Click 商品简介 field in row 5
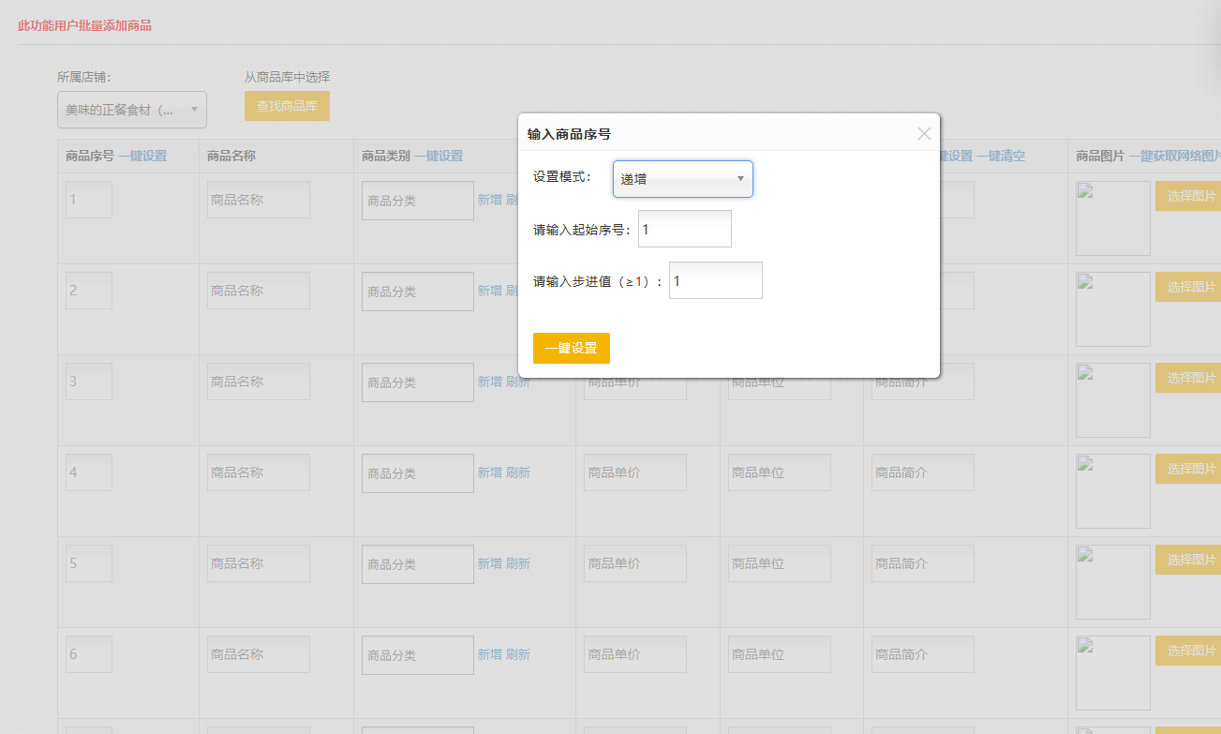The height and width of the screenshot is (734, 1221). pyautogui.click(x=923, y=563)
